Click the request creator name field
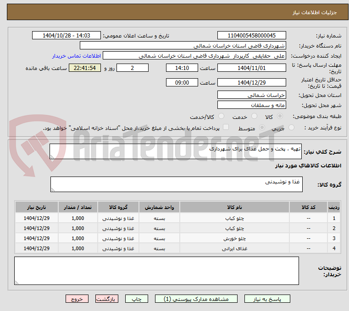The width and height of the screenshot is (349, 311). (x=194, y=56)
